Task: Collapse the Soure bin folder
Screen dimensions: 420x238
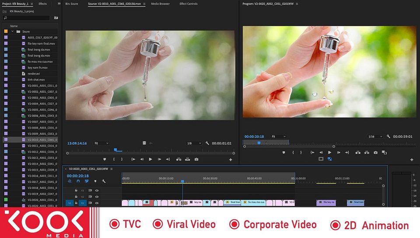Action: 12,31
